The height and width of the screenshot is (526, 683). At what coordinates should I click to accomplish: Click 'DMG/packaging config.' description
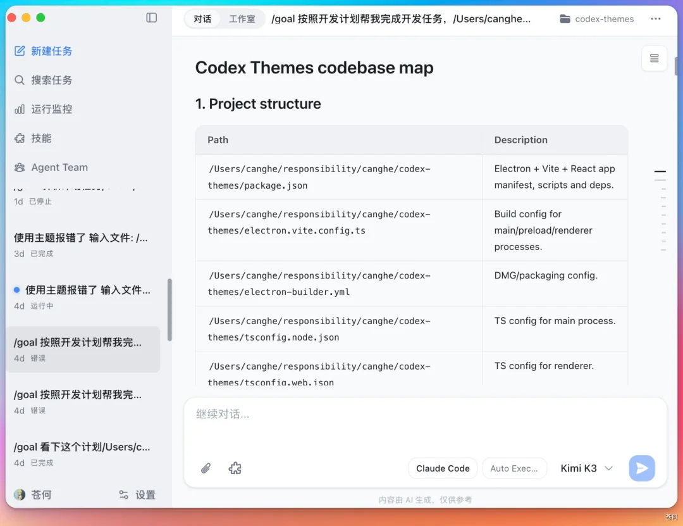[546, 275]
